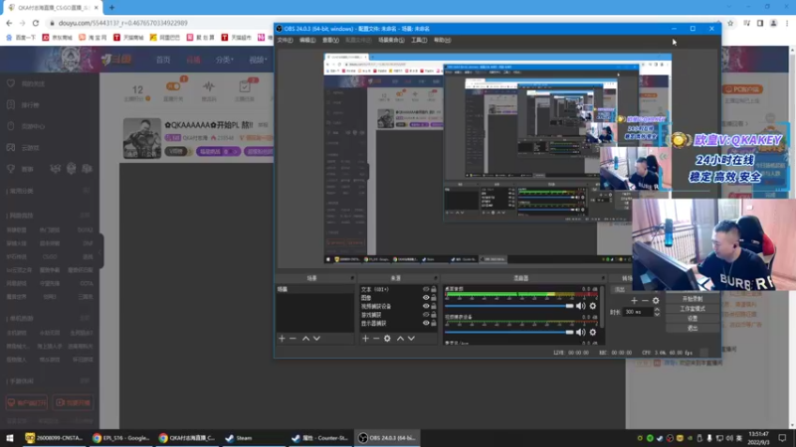796x447 pixels.
Task: Open the 文件(F) menu in OBS
Action: 285,40
